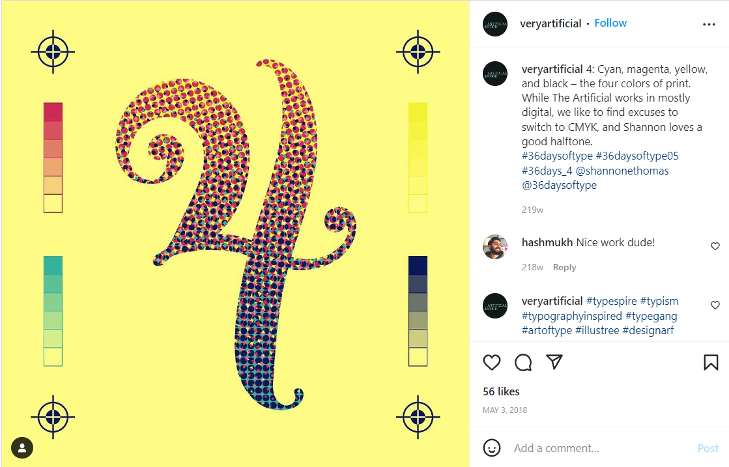Open the emoji picker smiley icon
The height and width of the screenshot is (467, 729).
pyautogui.click(x=491, y=448)
